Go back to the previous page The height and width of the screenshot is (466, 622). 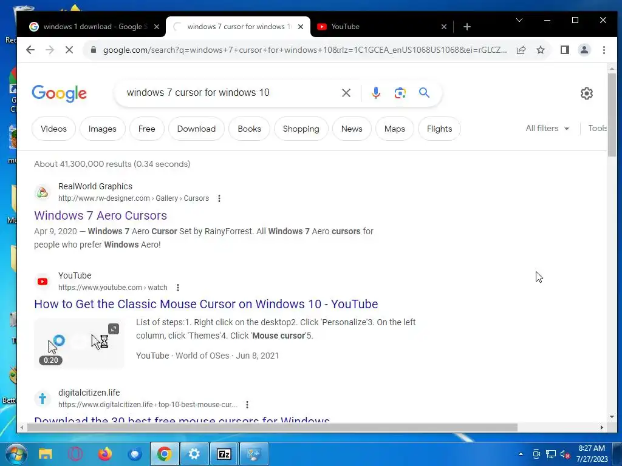click(x=30, y=50)
